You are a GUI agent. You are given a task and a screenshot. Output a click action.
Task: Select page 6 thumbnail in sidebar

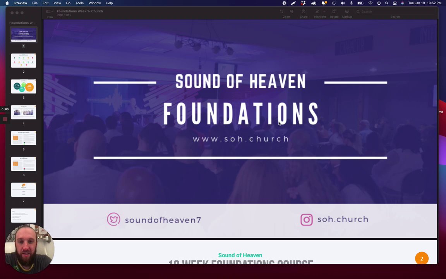(x=24, y=164)
